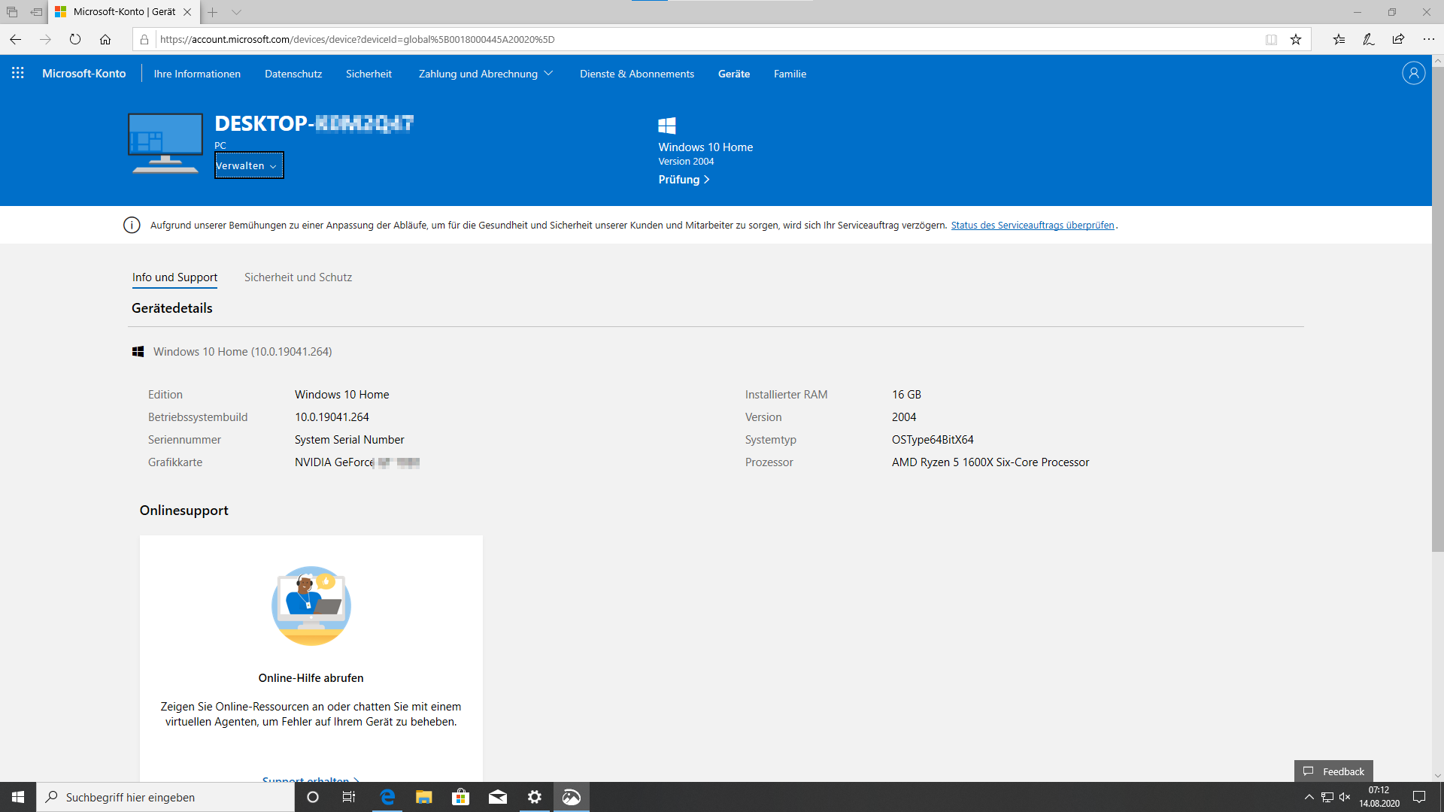Open Familie in navigation
The height and width of the screenshot is (812, 1444).
point(790,74)
